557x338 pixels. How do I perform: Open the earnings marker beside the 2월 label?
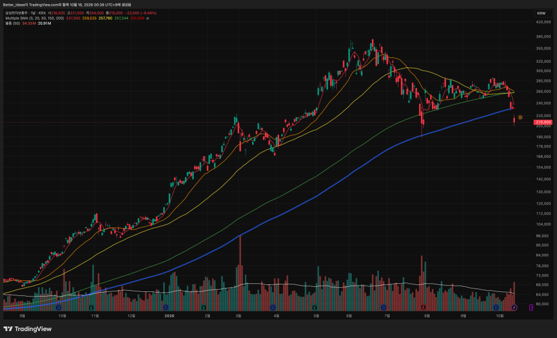pyautogui.click(x=204, y=307)
